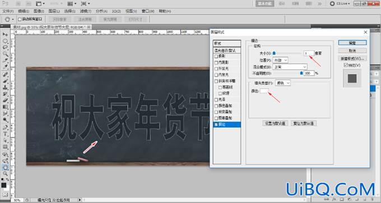Open the 滤镜 (Filter) menu
The image size is (381, 203).
pyautogui.click(x=86, y=11)
